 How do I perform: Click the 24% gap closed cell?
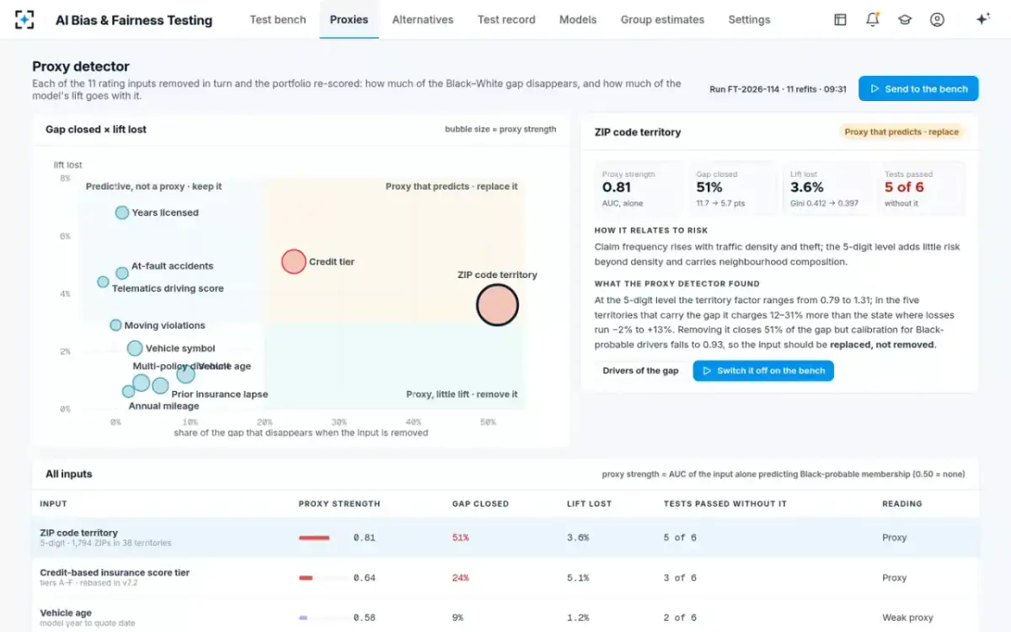[460, 578]
